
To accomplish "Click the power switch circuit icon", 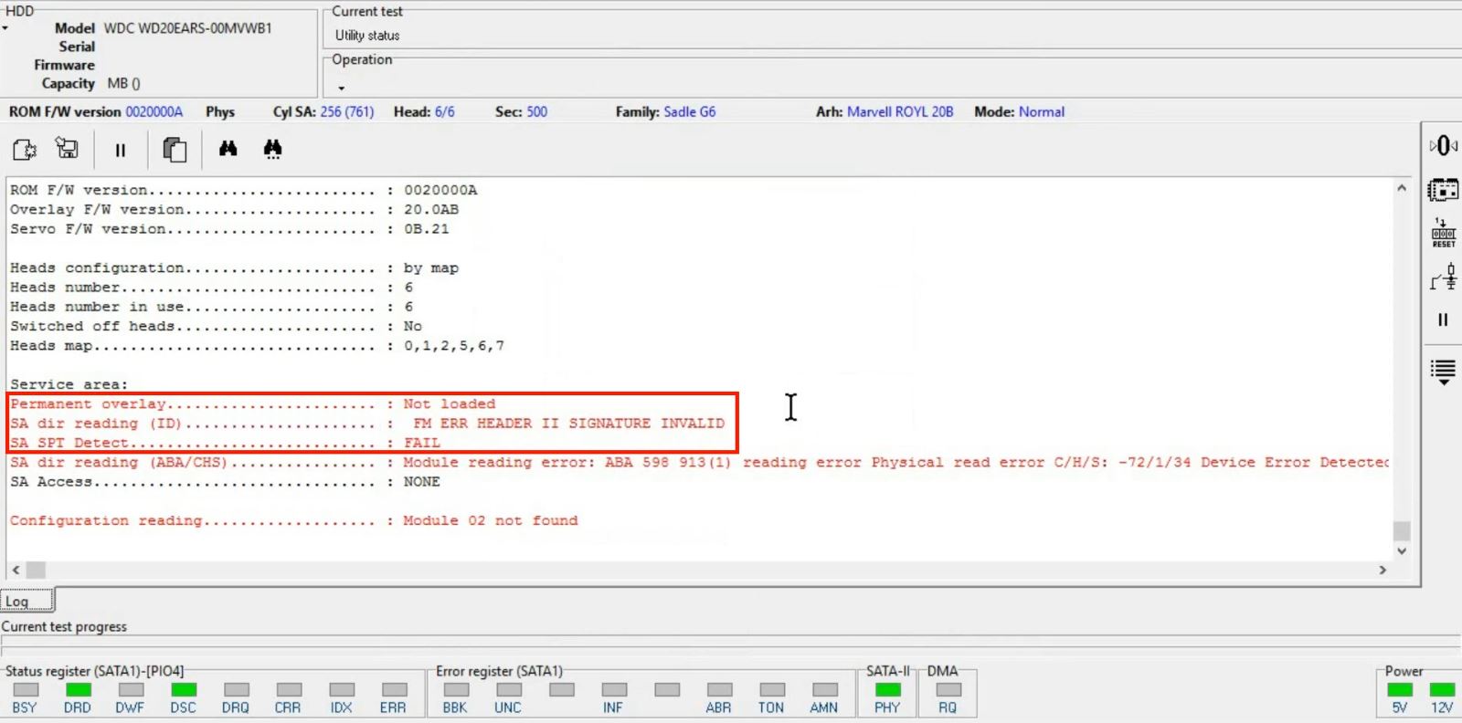I will click(1443, 278).
